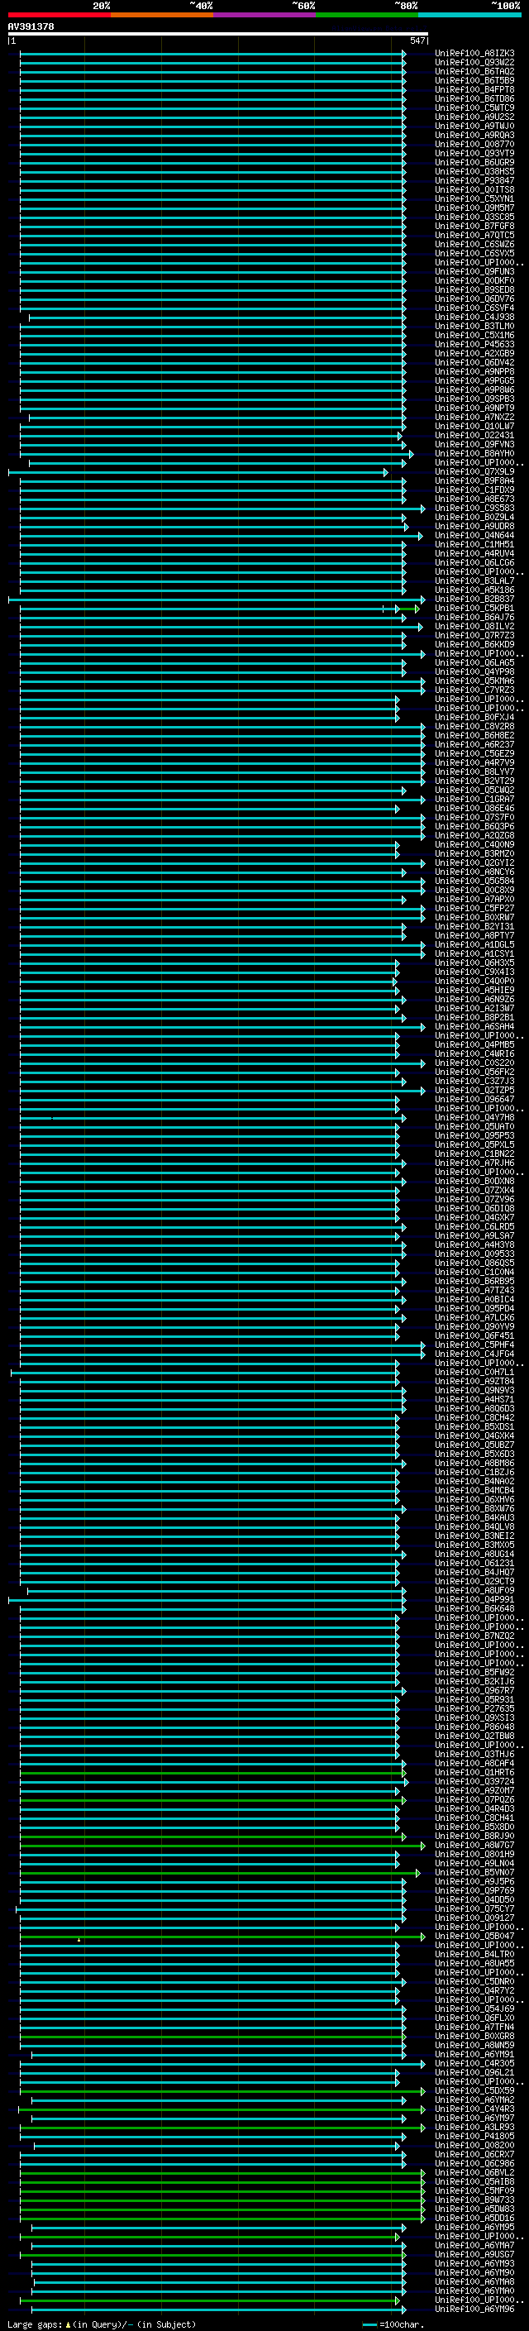This screenshot has width=529, height=2331.
Task: Click the orange ~40% identity legend segment
Action: tap(162, 15)
